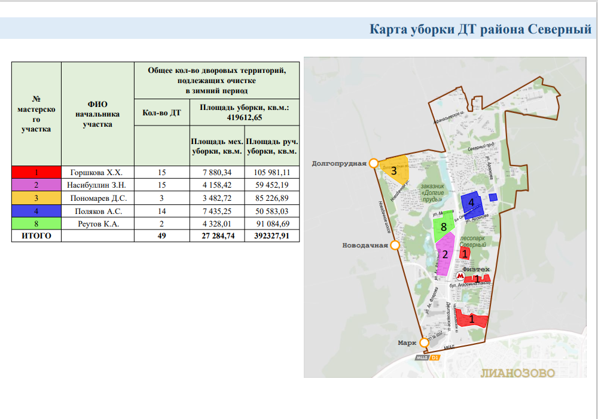Click the count '15' in Насибуллин row
The height and width of the screenshot is (419, 598).
[x=161, y=185]
